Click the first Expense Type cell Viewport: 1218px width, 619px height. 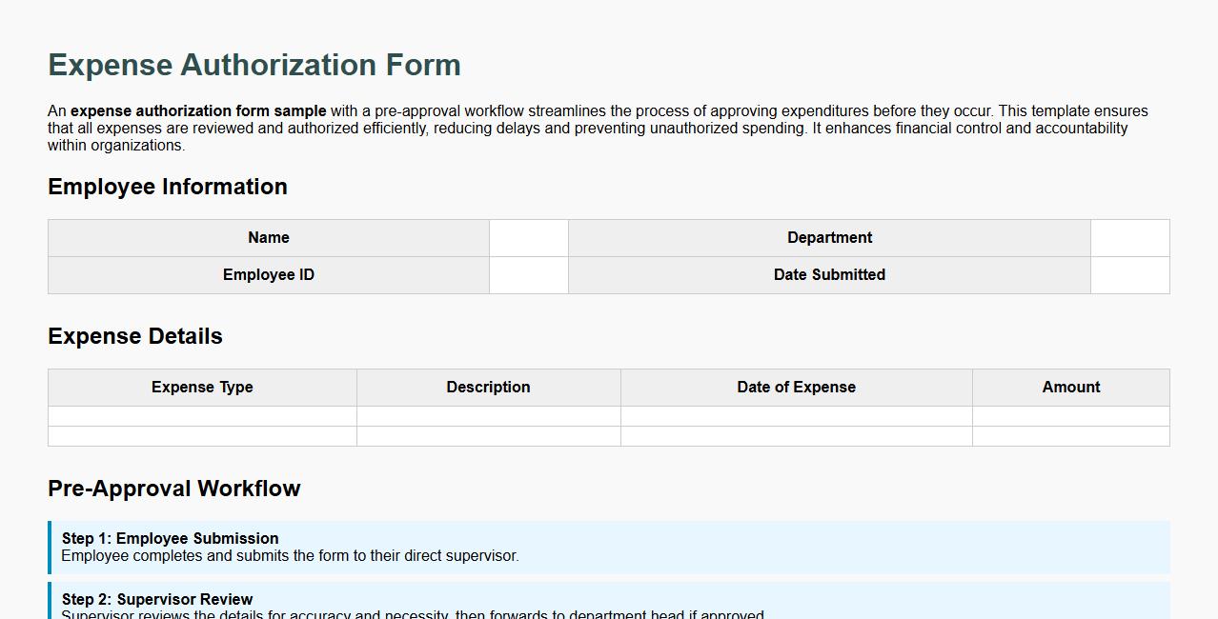(202, 416)
